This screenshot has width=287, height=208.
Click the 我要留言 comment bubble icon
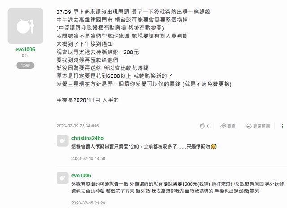click(x=248, y=126)
